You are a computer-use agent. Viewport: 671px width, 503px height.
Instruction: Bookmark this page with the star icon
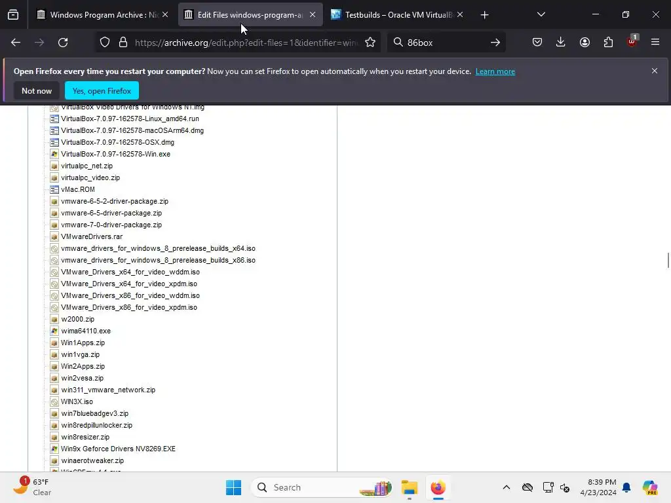370,43
